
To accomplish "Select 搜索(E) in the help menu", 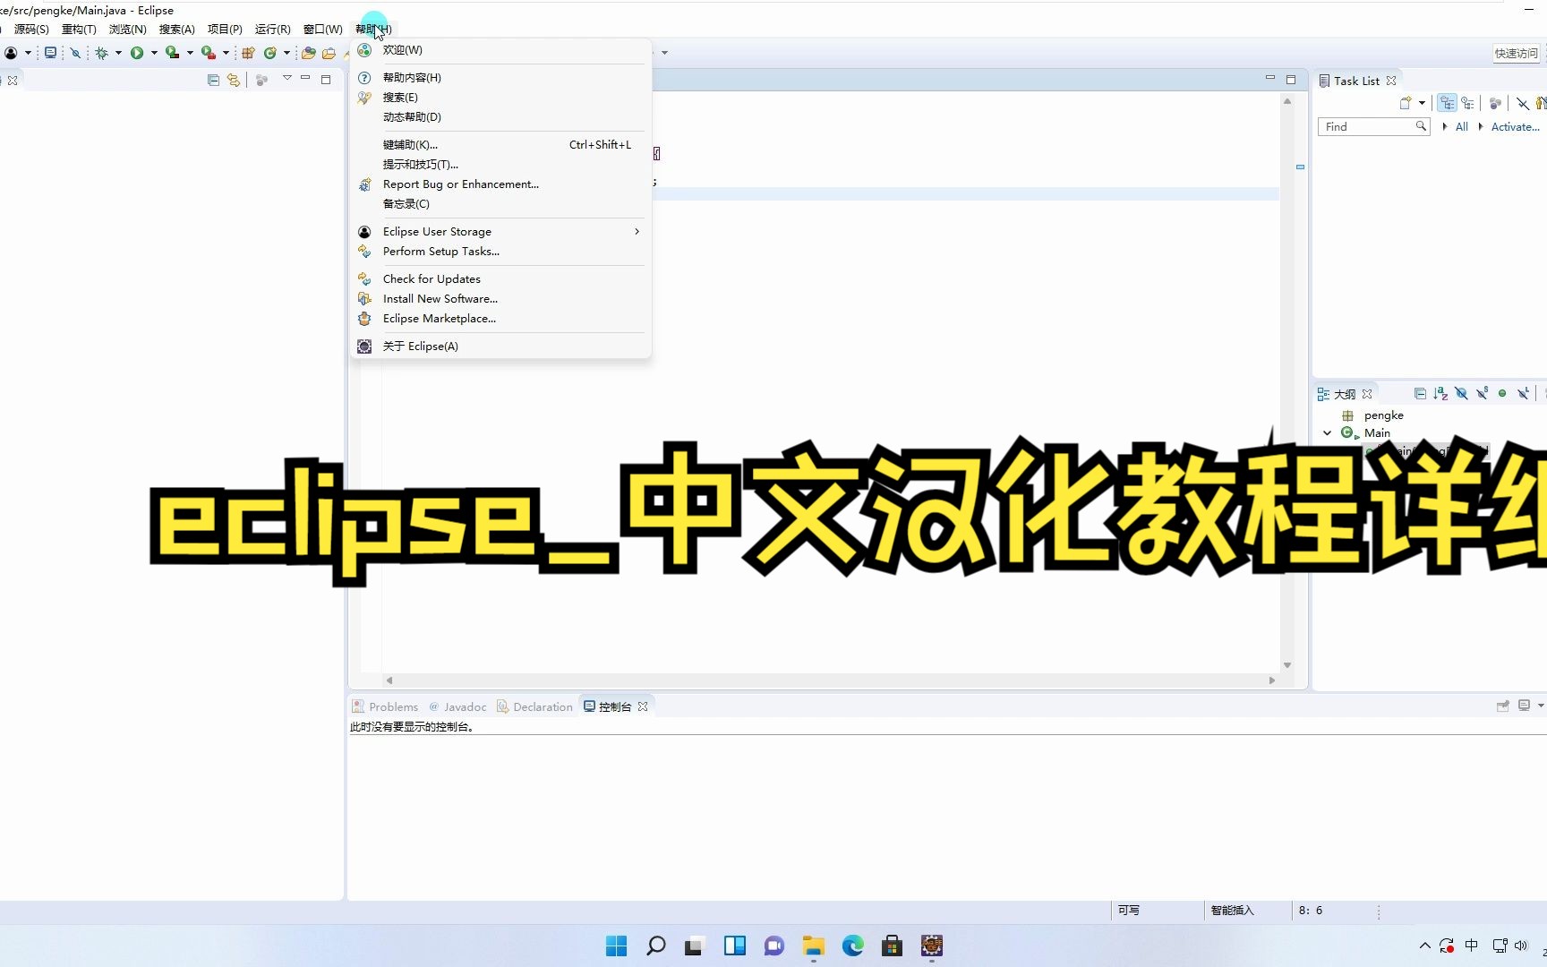I will pyautogui.click(x=500, y=98).
